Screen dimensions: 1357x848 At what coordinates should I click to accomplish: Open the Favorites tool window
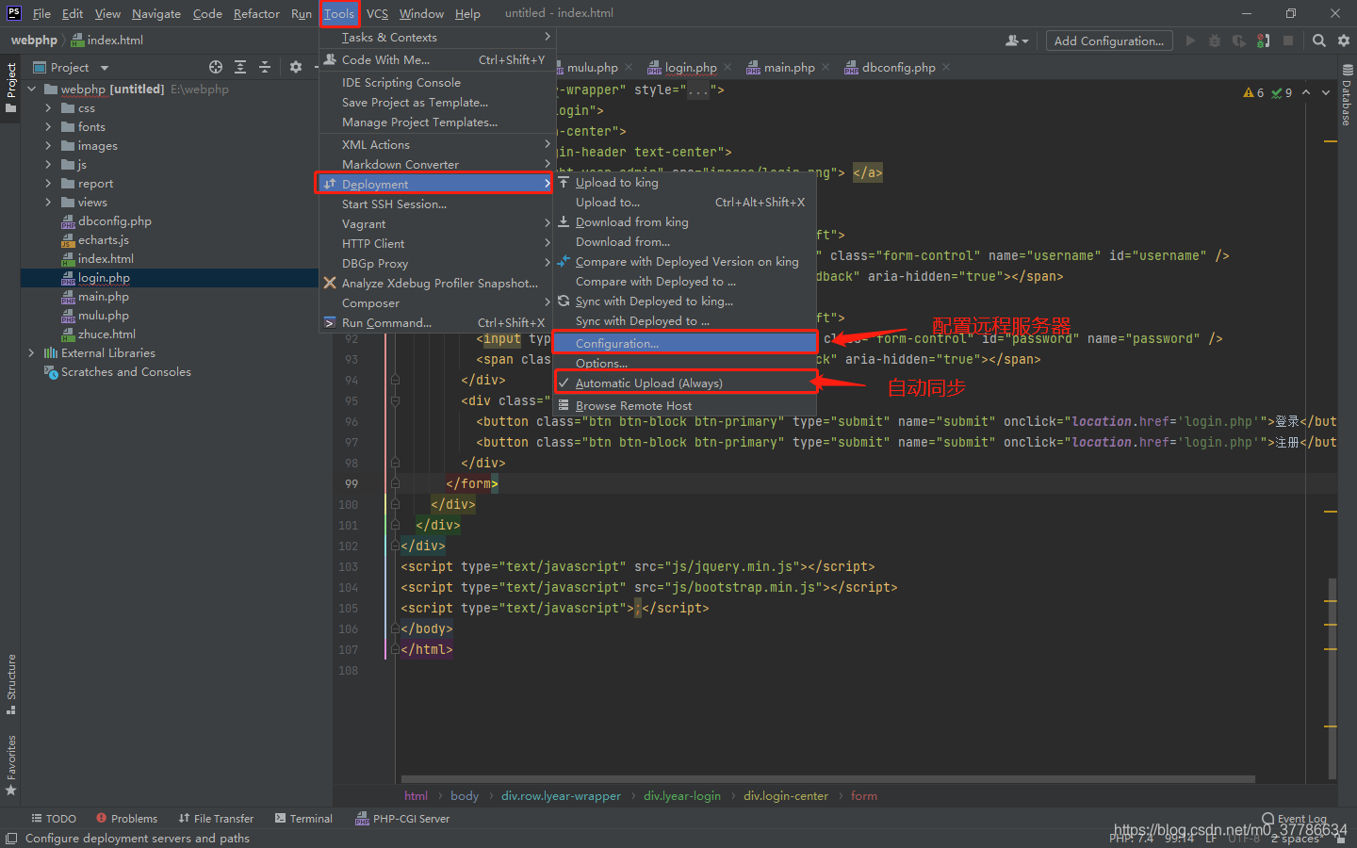pos(11,764)
